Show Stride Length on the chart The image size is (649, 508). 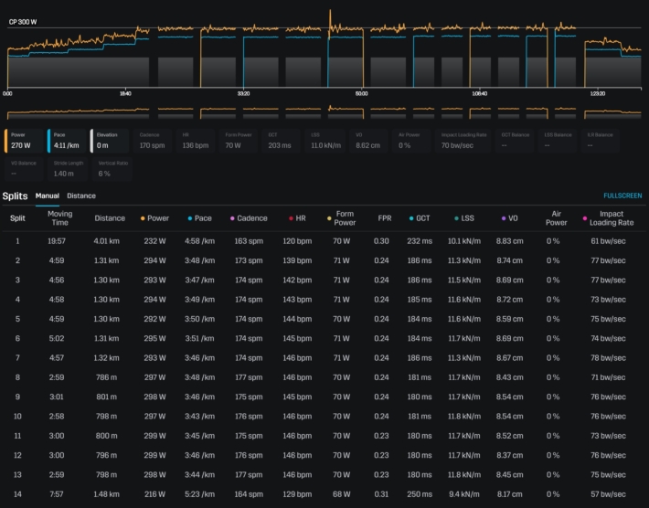pyautogui.click(x=68, y=168)
